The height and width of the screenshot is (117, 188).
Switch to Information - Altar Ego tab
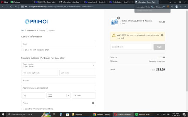(72, 2)
